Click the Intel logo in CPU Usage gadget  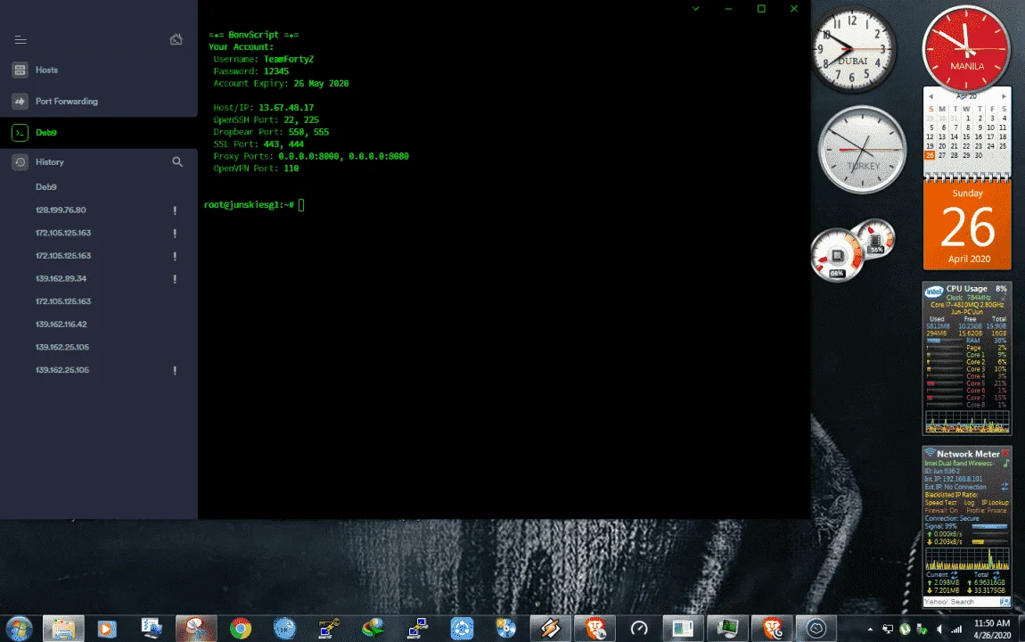[x=934, y=292]
